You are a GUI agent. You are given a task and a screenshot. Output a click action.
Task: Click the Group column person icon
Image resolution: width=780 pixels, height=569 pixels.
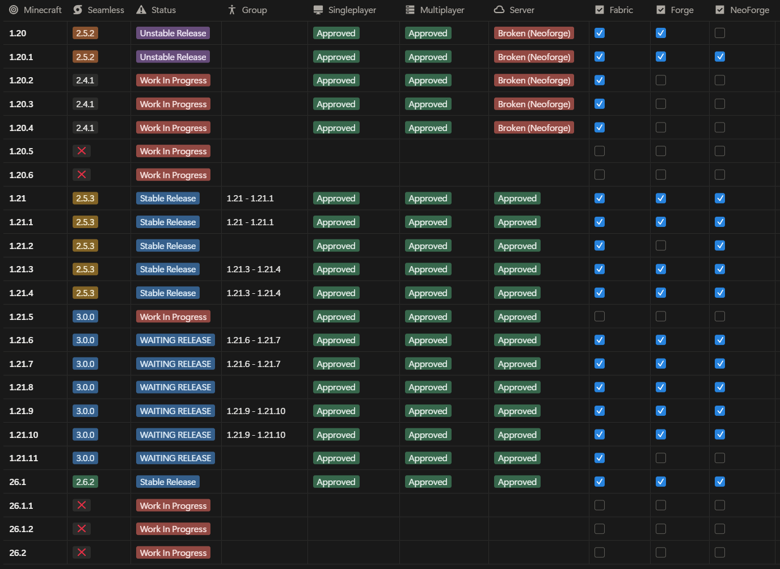tap(231, 10)
